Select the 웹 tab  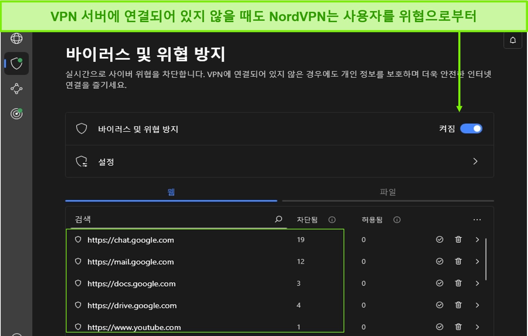(x=171, y=192)
